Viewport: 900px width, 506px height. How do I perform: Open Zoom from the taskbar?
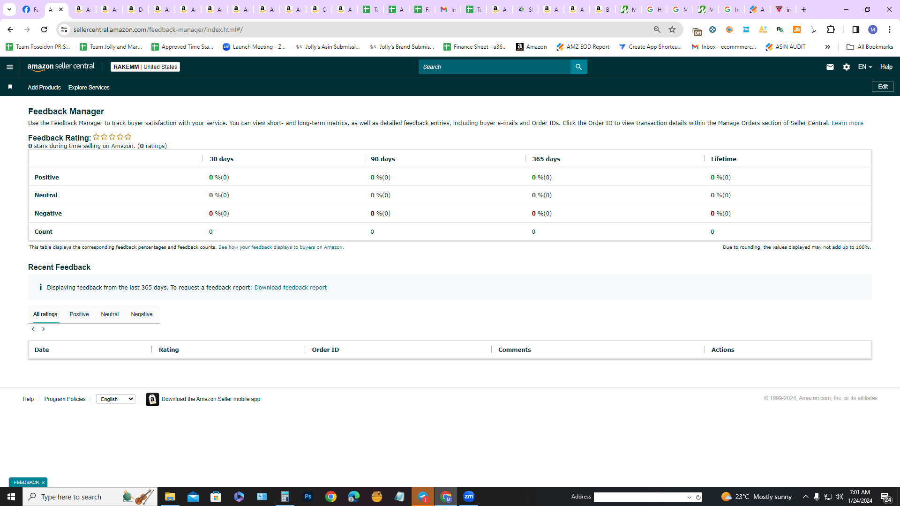(x=469, y=497)
